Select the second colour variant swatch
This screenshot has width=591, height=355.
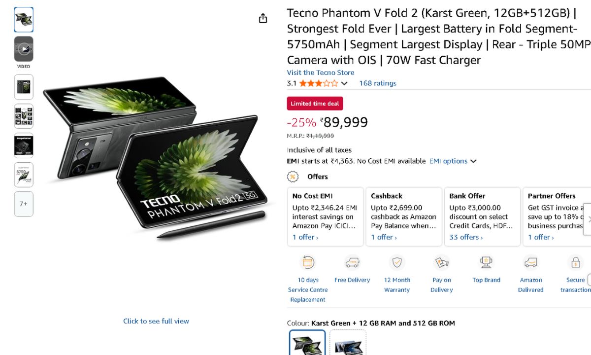(348, 343)
